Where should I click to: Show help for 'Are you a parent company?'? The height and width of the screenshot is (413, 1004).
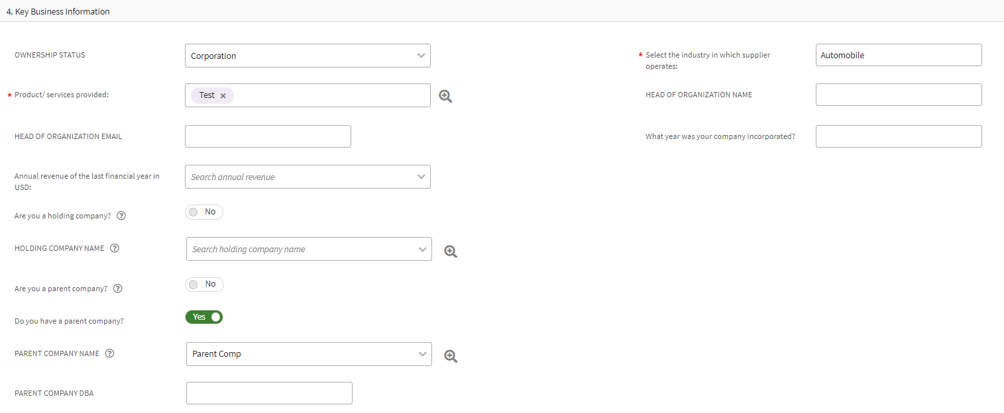[118, 289]
